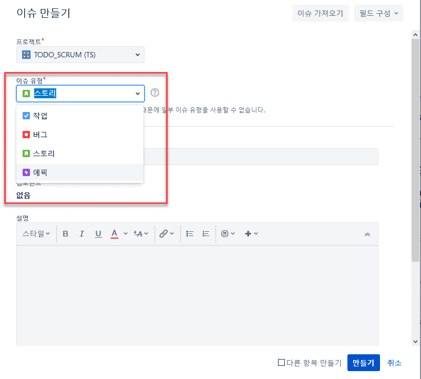
Task: Click the insert link icon
Action: tap(163, 234)
